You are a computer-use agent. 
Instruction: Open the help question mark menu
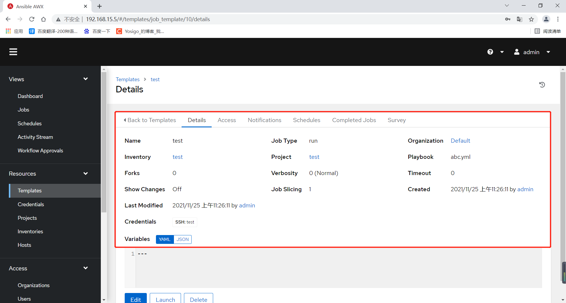(490, 52)
